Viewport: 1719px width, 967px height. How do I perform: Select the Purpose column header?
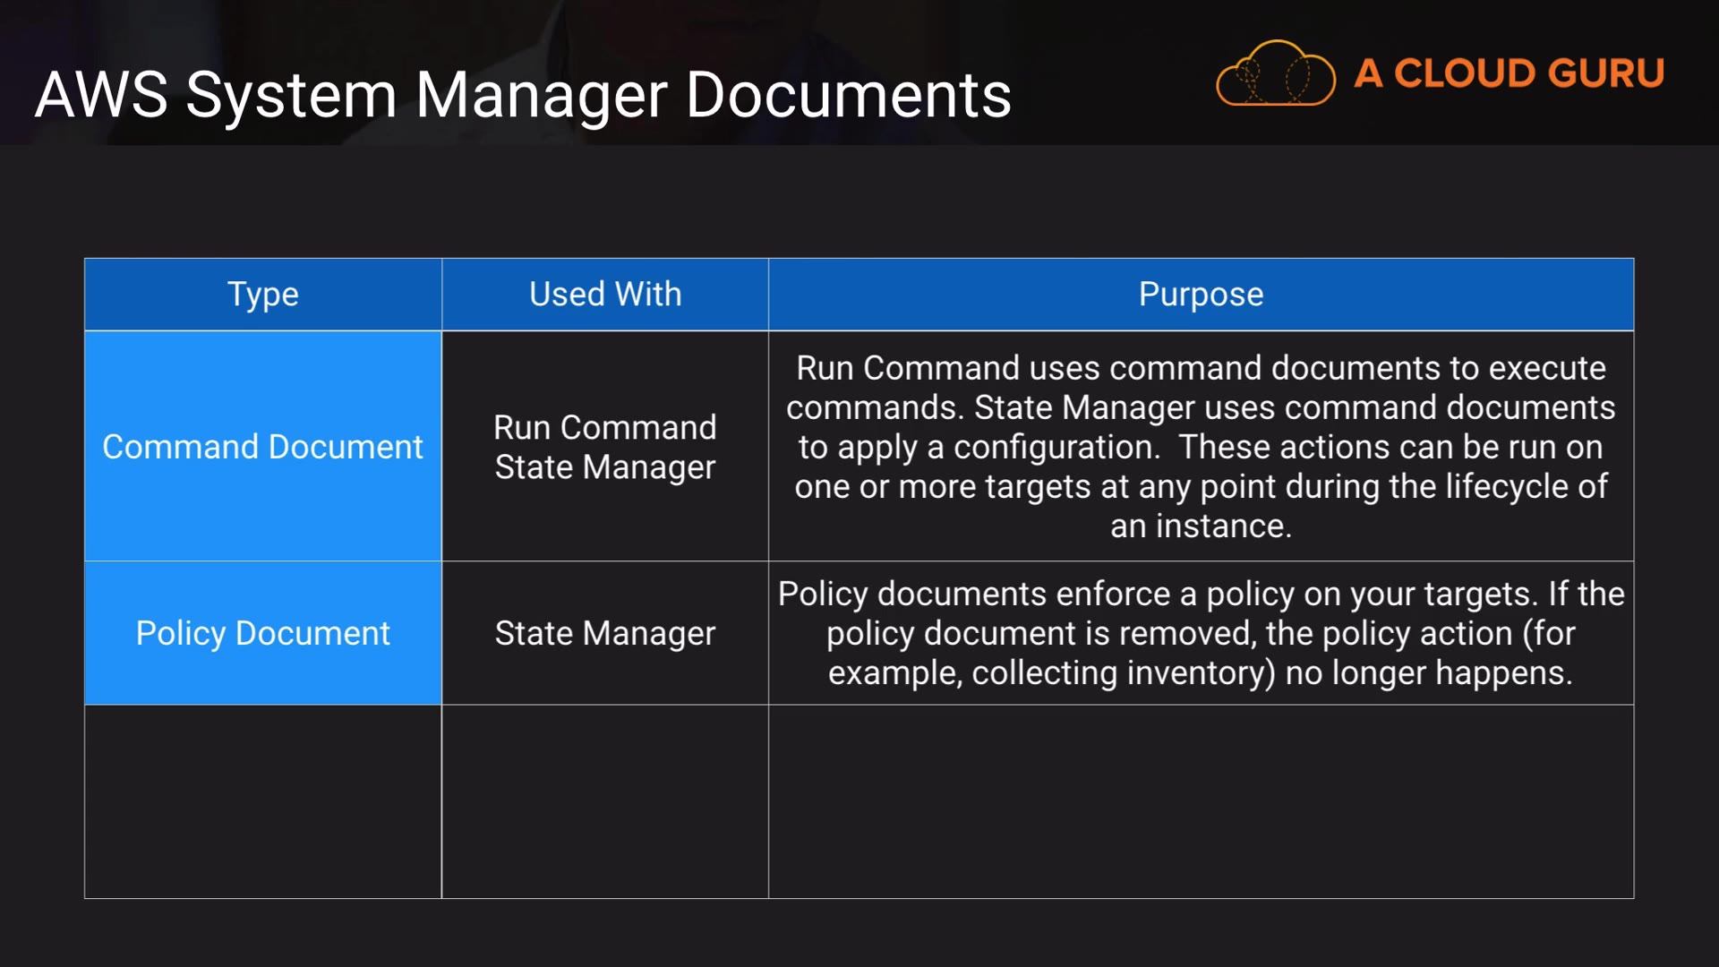[x=1201, y=295]
